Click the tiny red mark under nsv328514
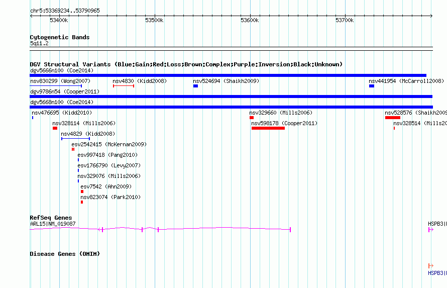 394,128
